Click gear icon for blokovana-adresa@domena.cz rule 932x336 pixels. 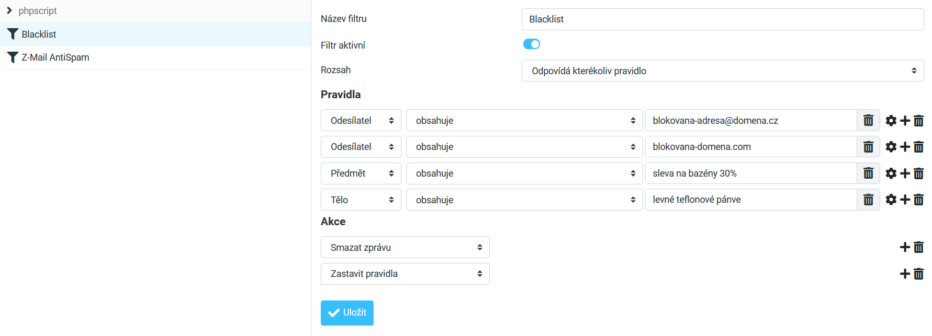pos(891,121)
